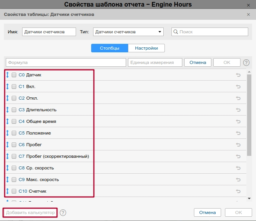Select the Столбцы tab
The width and height of the screenshot is (256, 221).
[109, 48]
